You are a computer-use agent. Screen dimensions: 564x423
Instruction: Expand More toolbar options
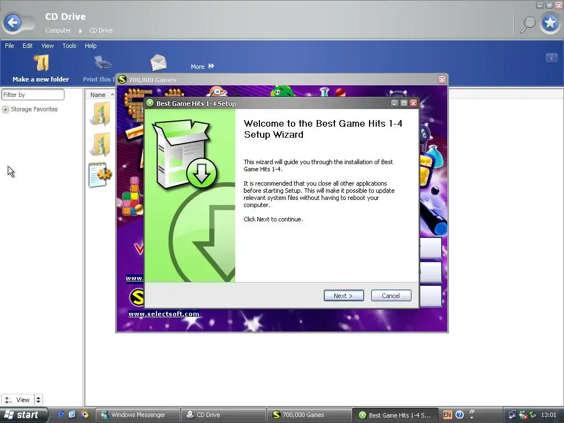point(203,67)
